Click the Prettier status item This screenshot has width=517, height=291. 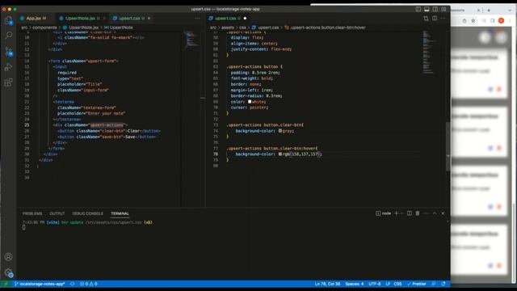pyautogui.click(x=417, y=284)
